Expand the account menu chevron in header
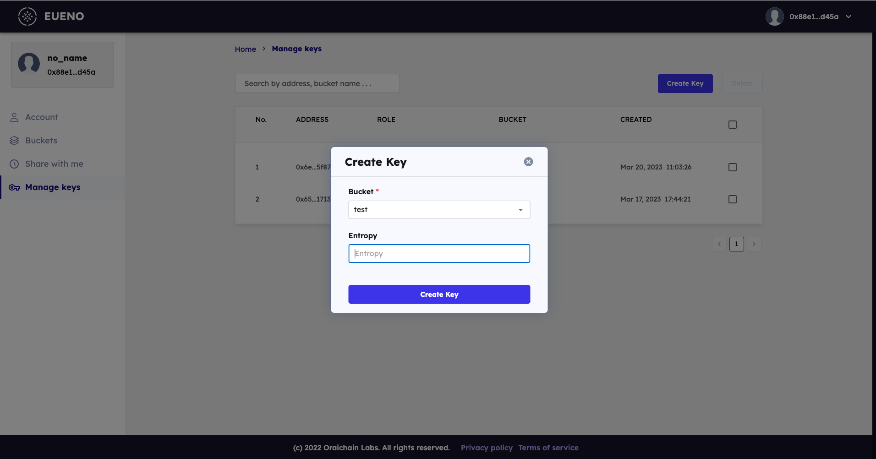Viewport: 876px width, 459px height. (849, 16)
